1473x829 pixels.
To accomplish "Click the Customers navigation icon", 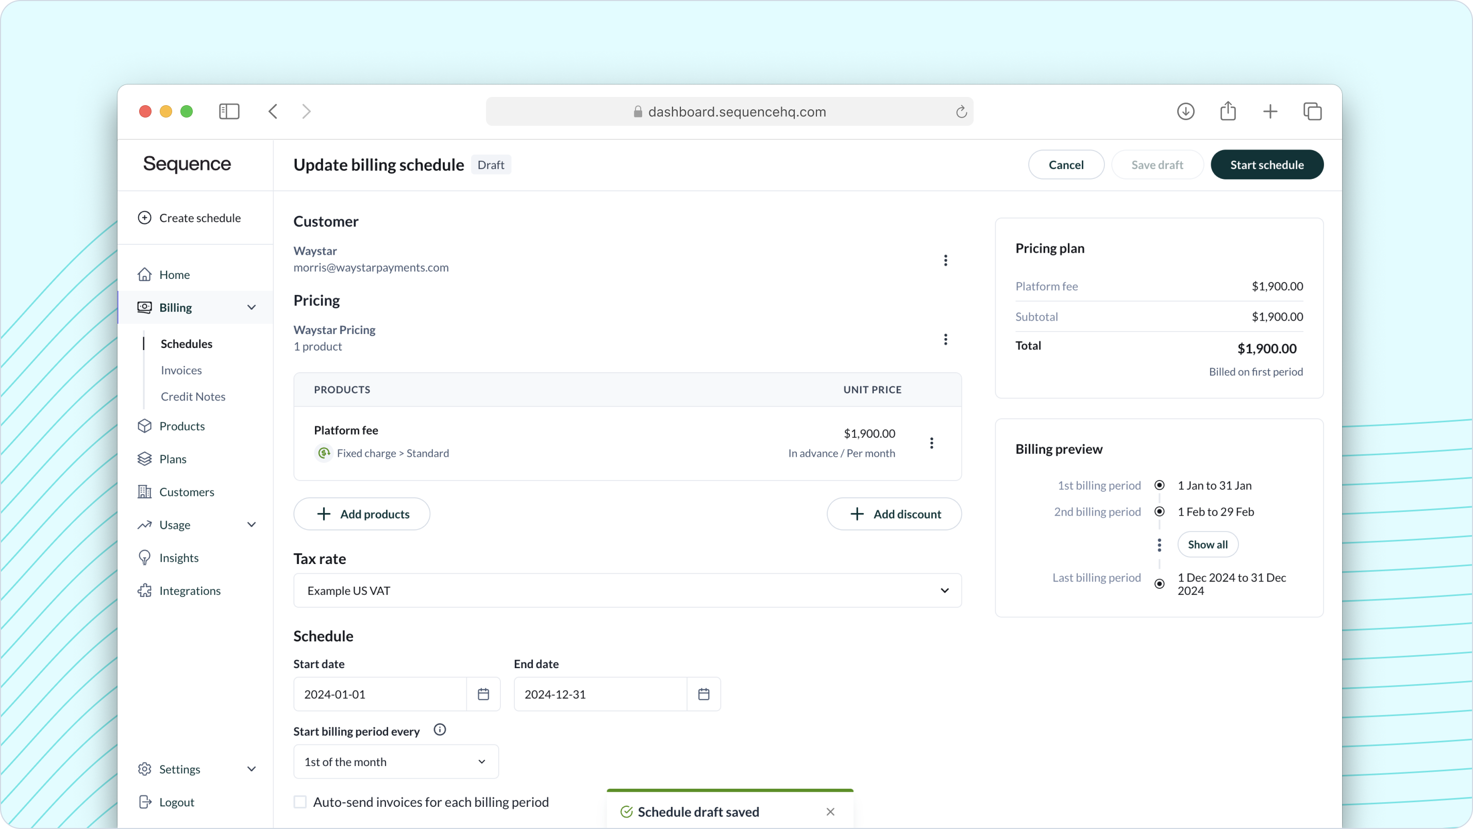I will [x=145, y=492].
